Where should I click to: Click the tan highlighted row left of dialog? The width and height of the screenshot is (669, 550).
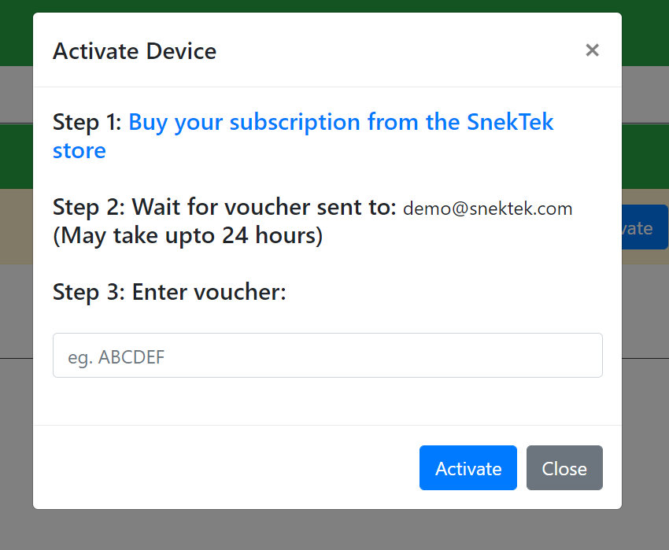click(16, 227)
